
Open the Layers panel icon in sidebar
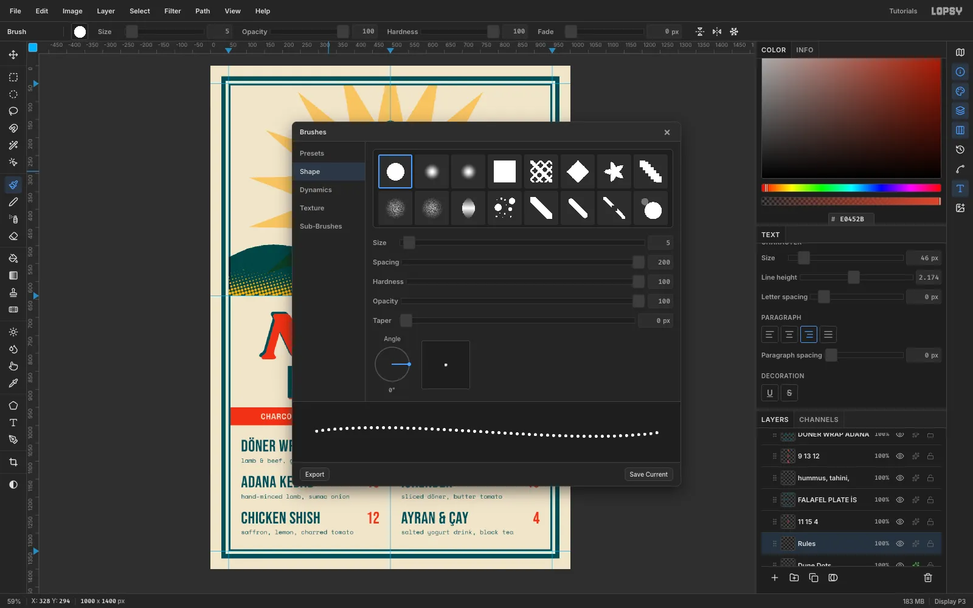(x=960, y=111)
